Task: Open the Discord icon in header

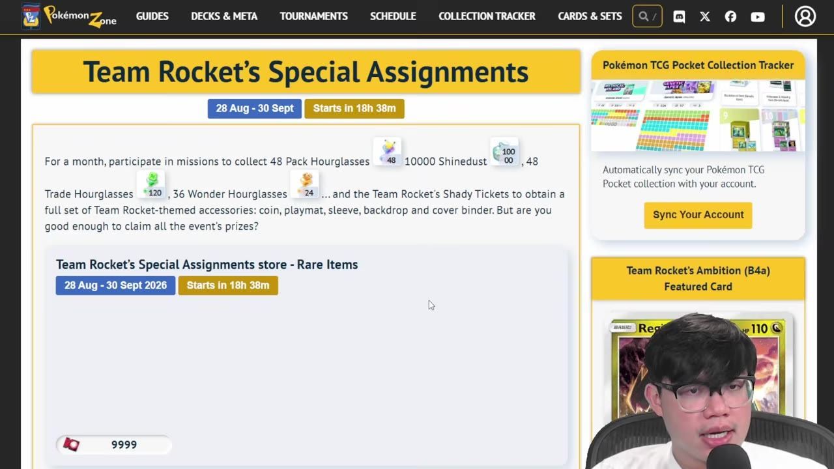Action: [679, 17]
